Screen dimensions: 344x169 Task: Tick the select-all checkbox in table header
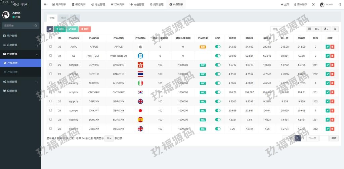coord(51,38)
